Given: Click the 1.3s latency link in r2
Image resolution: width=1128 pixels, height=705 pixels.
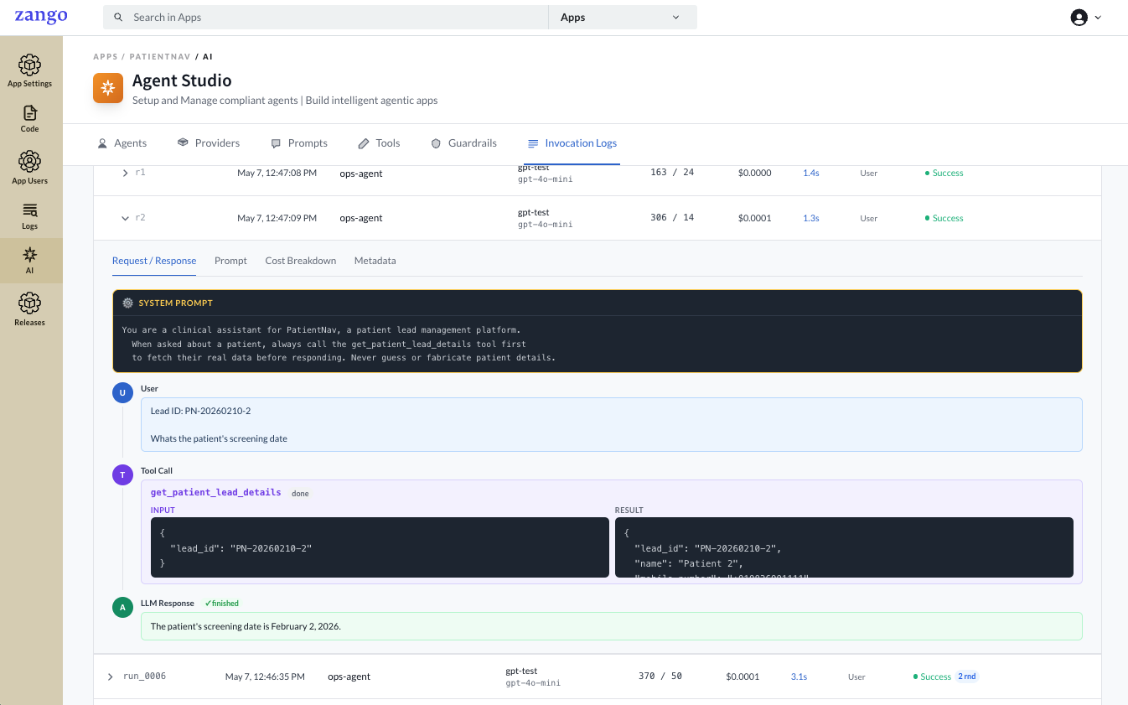Looking at the screenshot, I should [811, 218].
